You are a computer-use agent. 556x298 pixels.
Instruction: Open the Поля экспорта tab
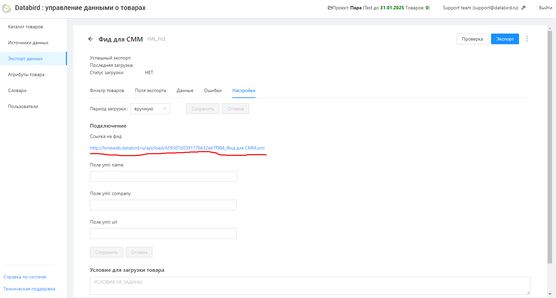click(150, 91)
